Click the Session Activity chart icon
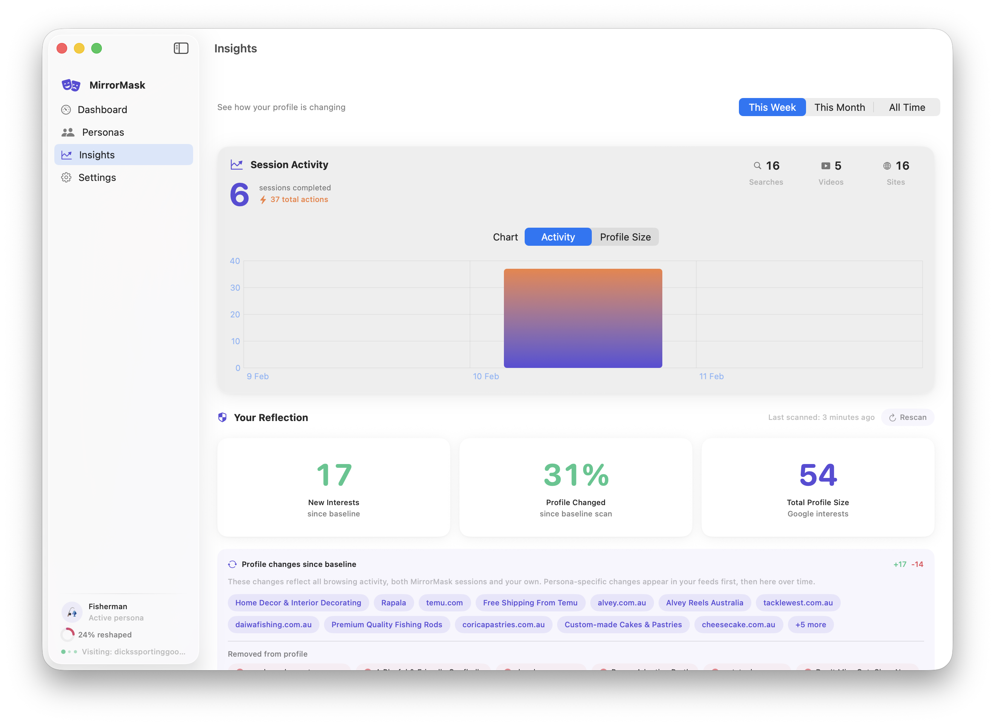 (x=236, y=165)
